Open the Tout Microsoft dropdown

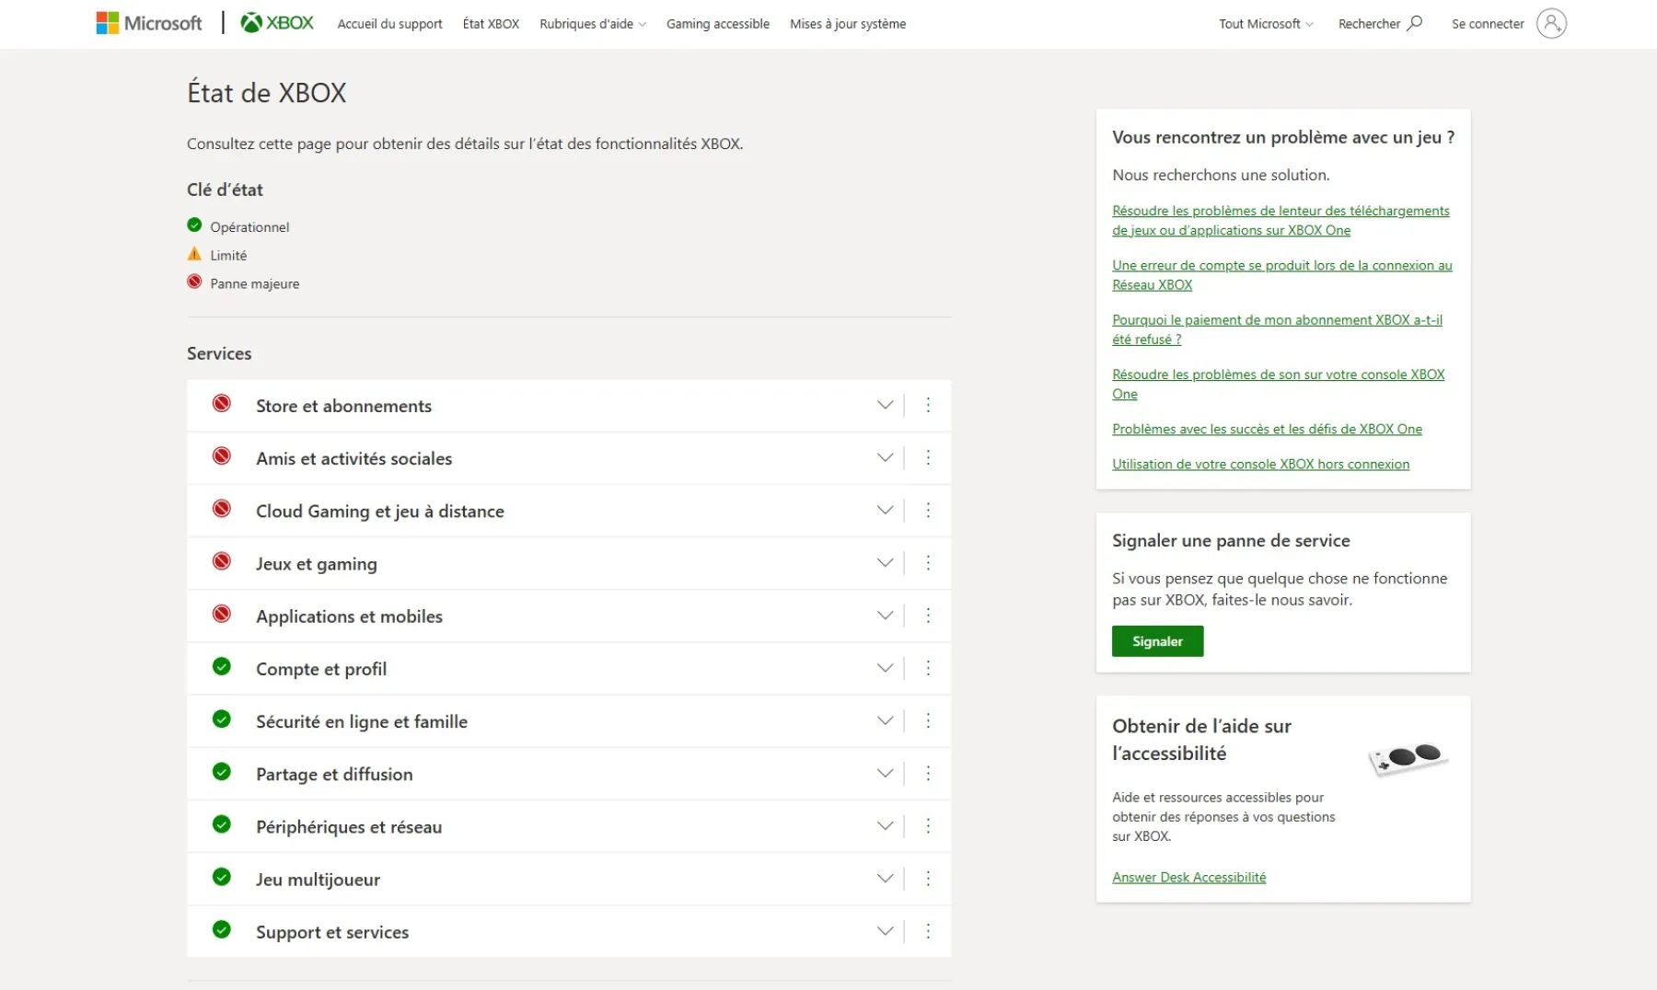tap(1266, 24)
